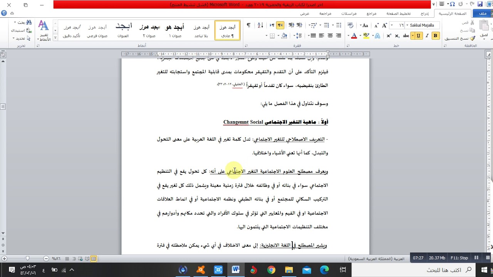Apply Normal style عادي
493x277 pixels.
[228, 30]
